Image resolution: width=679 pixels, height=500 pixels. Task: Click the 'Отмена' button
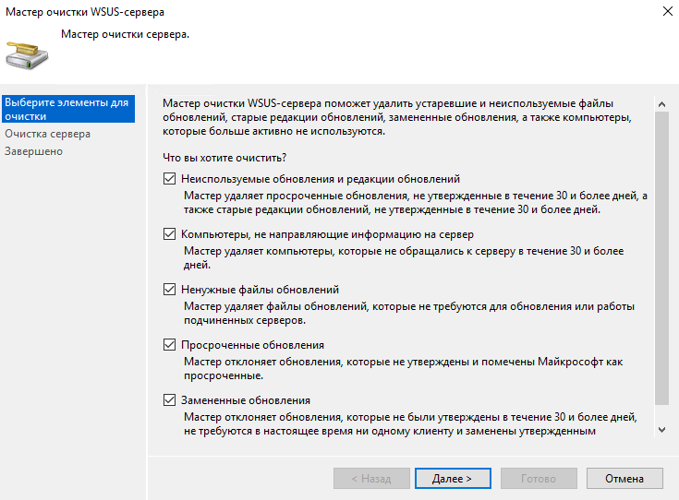pyautogui.click(x=624, y=479)
